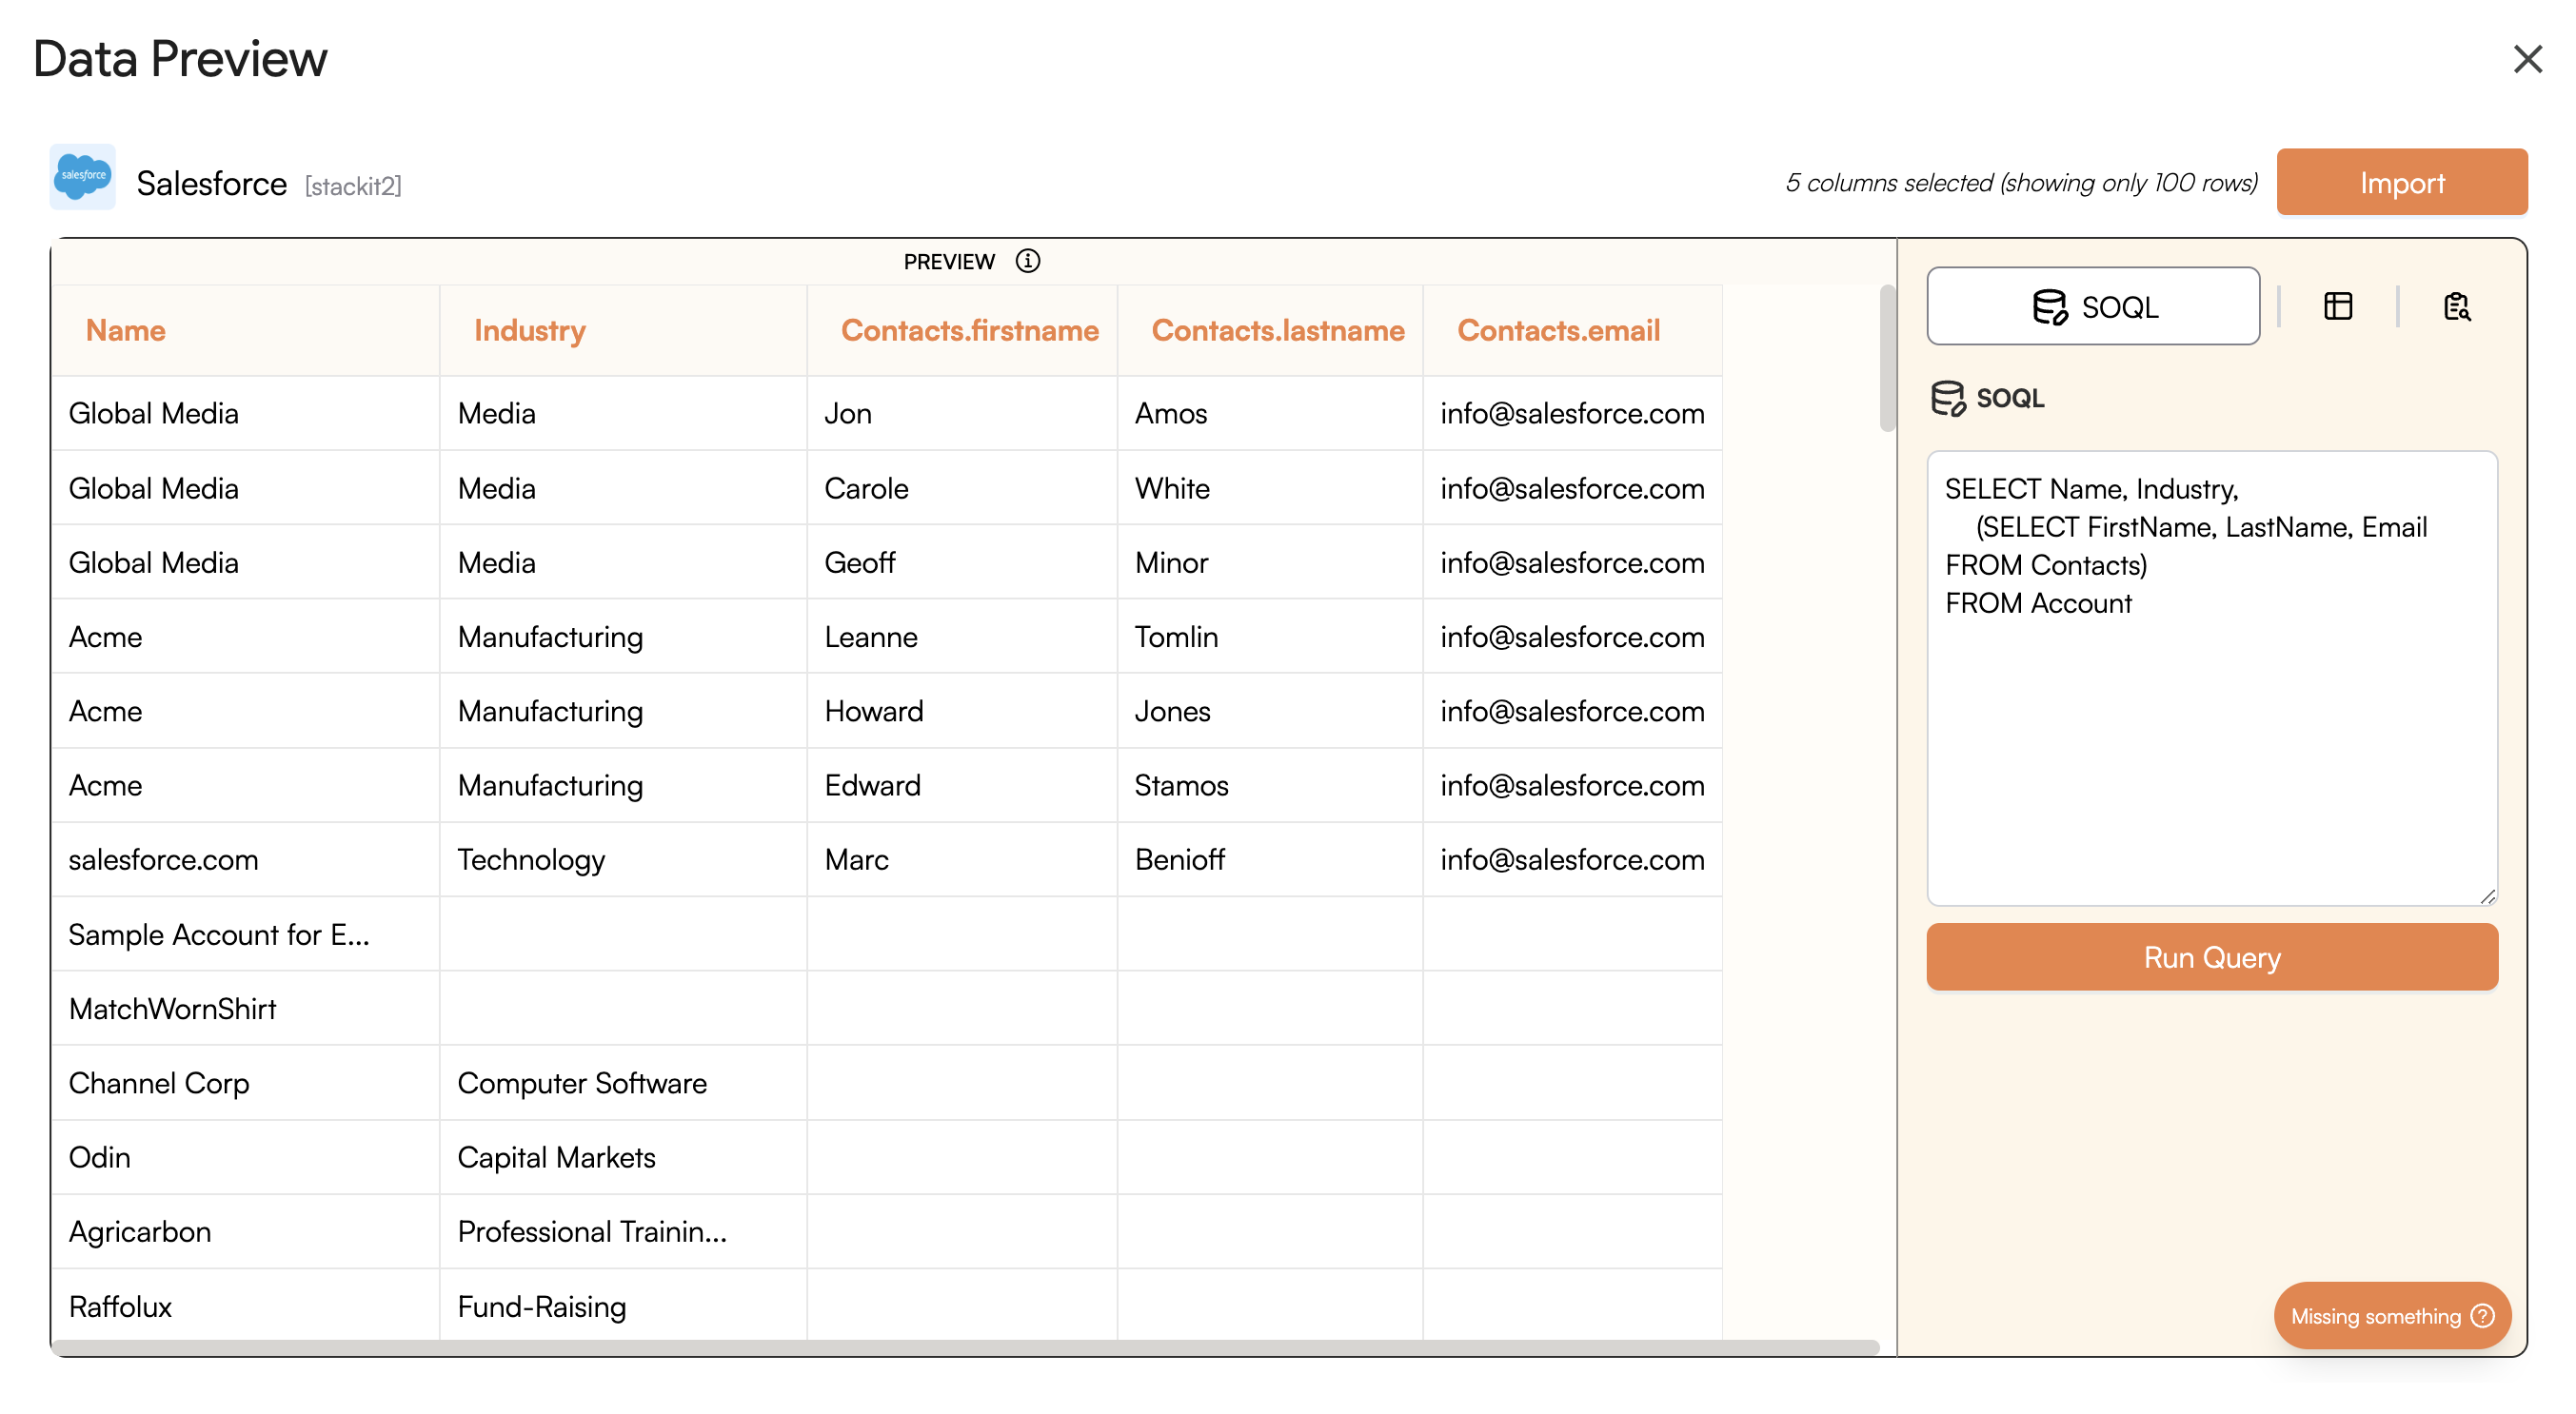
Task: Open the clipboard search icon tab
Action: click(x=2456, y=305)
